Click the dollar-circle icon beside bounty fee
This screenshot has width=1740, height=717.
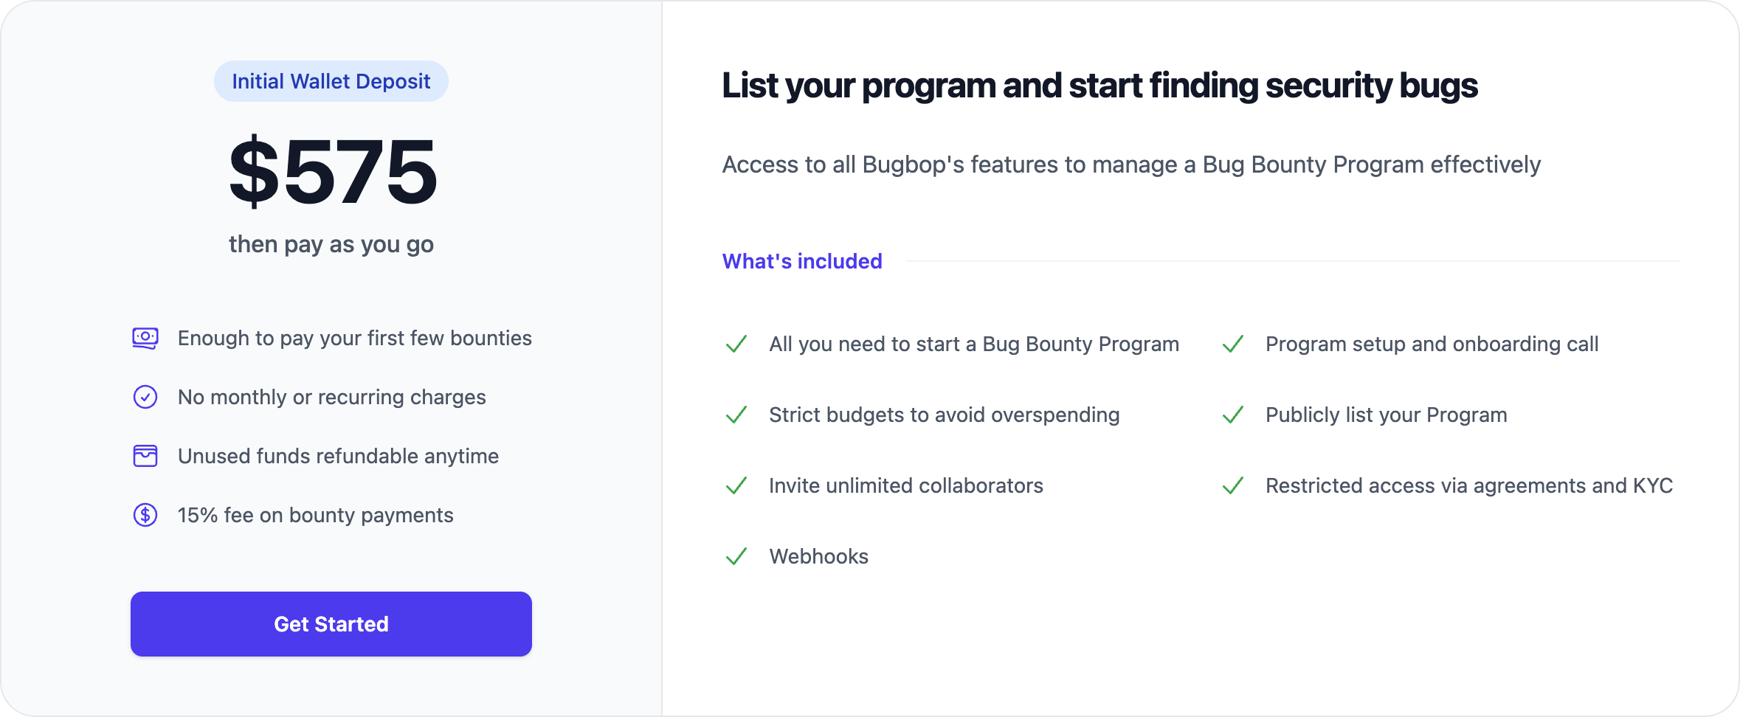[146, 515]
